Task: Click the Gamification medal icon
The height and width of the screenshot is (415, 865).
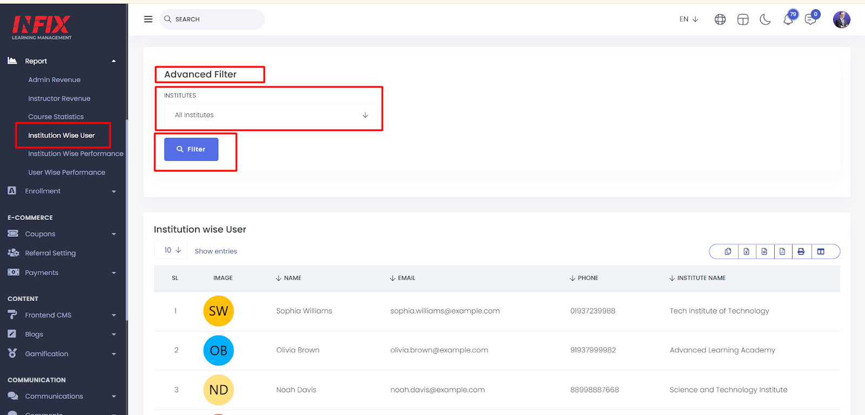Action: point(12,353)
